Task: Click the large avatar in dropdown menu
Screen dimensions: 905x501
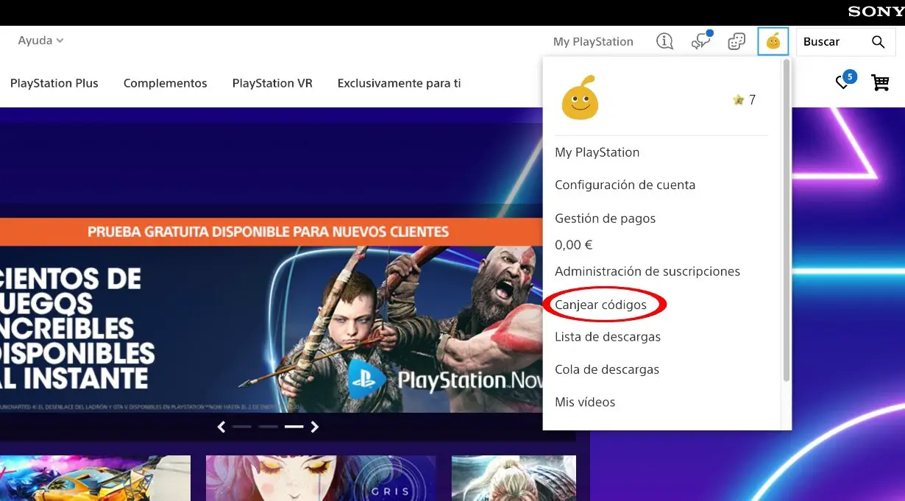Action: pyautogui.click(x=580, y=98)
